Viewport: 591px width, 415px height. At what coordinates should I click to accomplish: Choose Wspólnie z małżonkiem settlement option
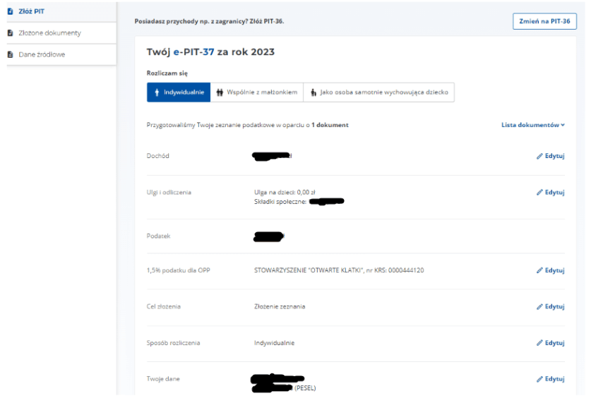[x=256, y=92]
